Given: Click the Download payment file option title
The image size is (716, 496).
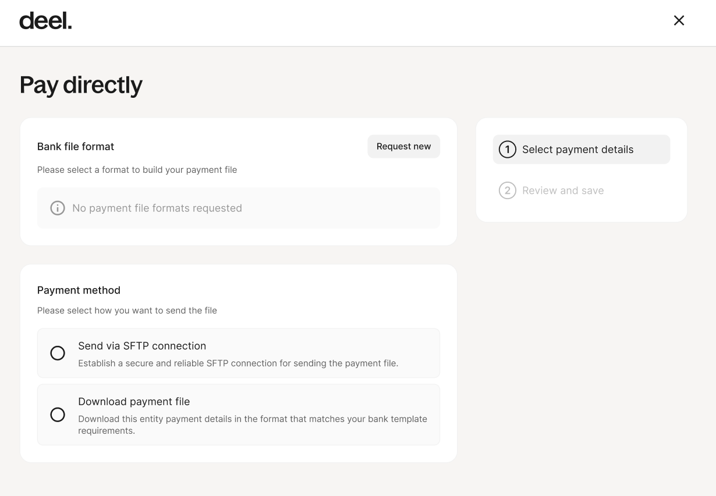Looking at the screenshot, I should click(x=134, y=402).
